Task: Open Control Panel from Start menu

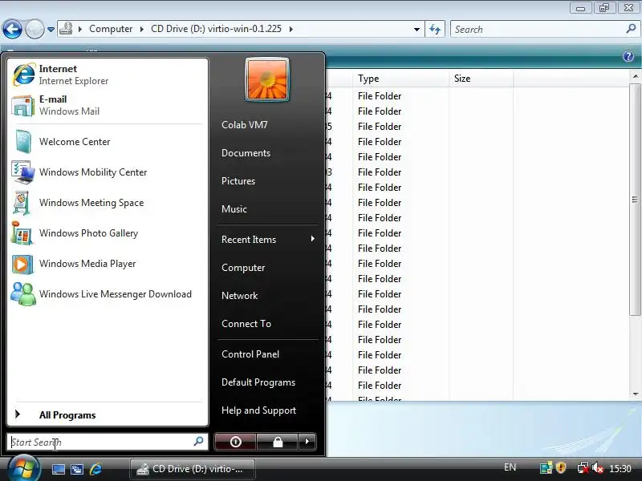Action: (250, 354)
